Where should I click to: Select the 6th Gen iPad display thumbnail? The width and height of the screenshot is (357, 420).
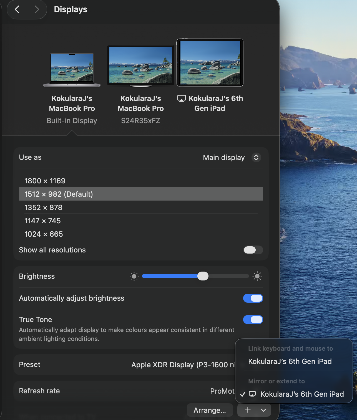(x=210, y=63)
